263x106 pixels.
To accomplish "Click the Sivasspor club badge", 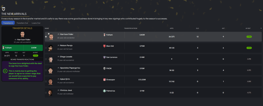I will pyautogui.click(x=104, y=80).
